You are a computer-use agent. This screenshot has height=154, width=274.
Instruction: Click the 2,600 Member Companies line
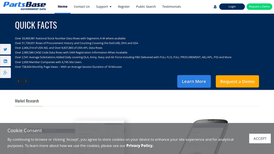[48, 62]
